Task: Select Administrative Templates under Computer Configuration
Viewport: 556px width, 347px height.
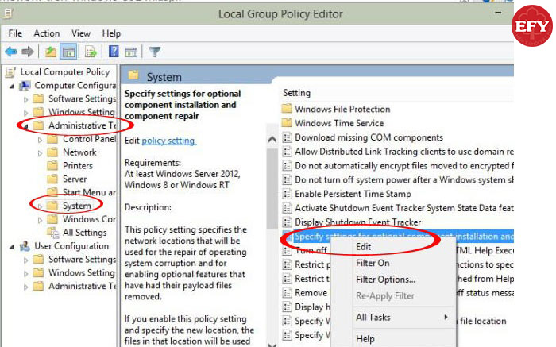Action: pos(83,125)
